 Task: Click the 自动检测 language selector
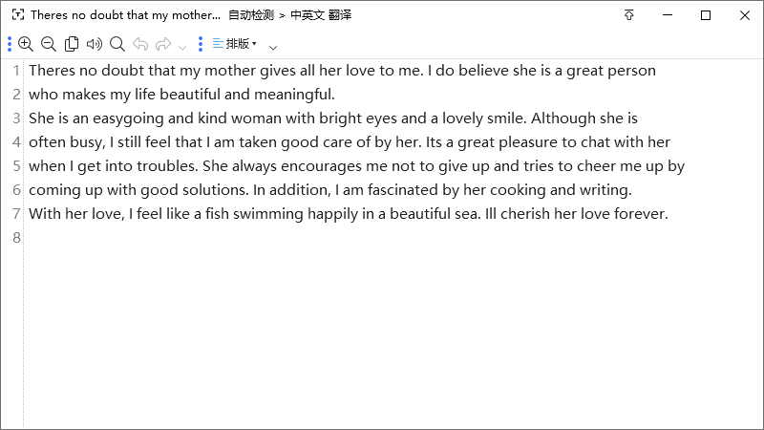tap(251, 15)
